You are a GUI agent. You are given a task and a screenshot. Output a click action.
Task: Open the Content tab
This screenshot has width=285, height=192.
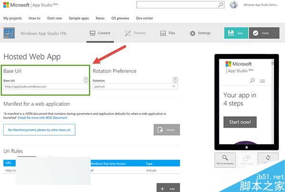100,33
